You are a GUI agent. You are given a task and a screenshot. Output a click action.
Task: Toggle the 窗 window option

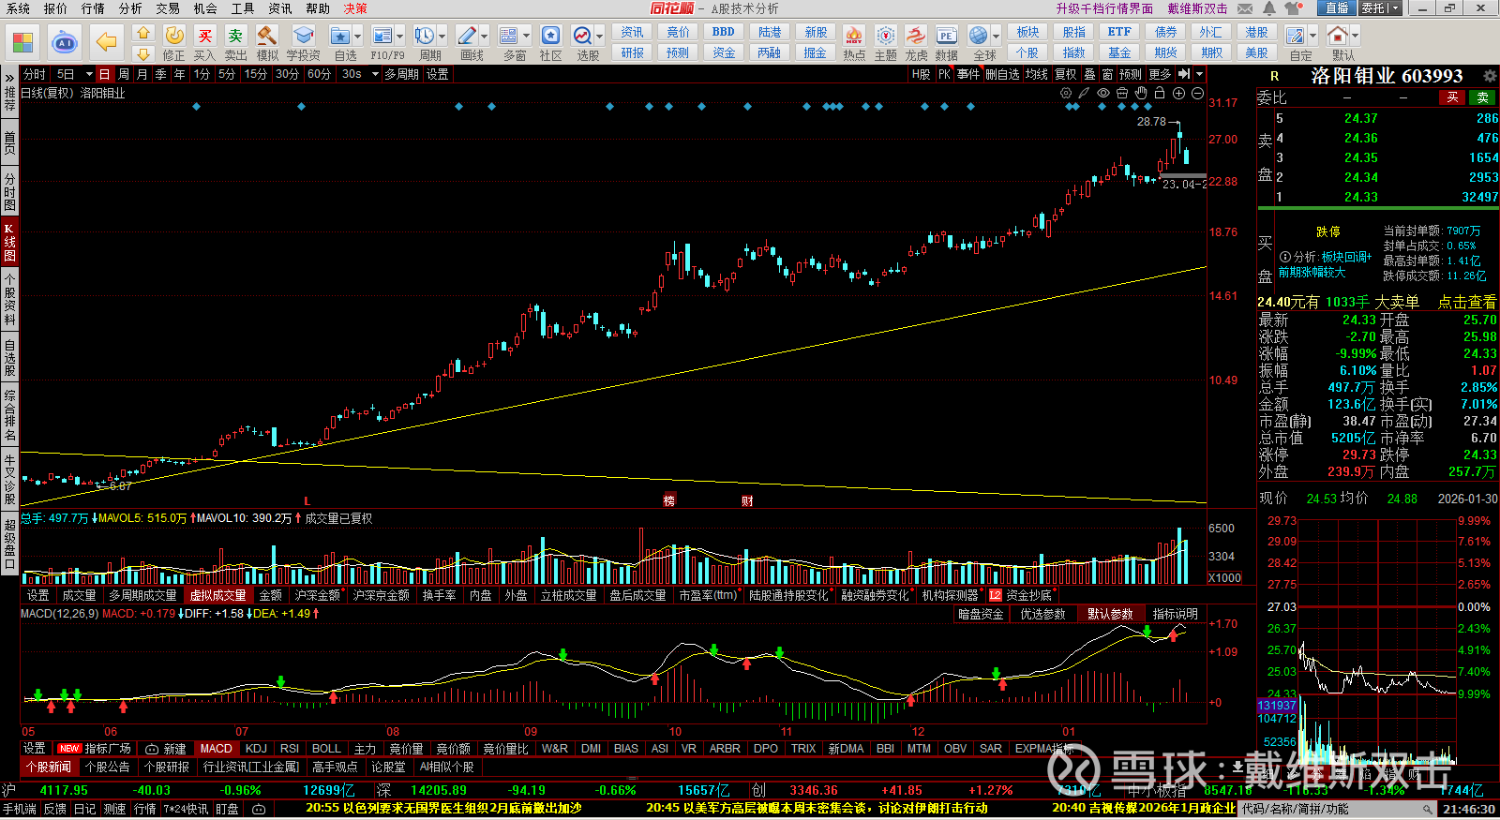[1108, 74]
